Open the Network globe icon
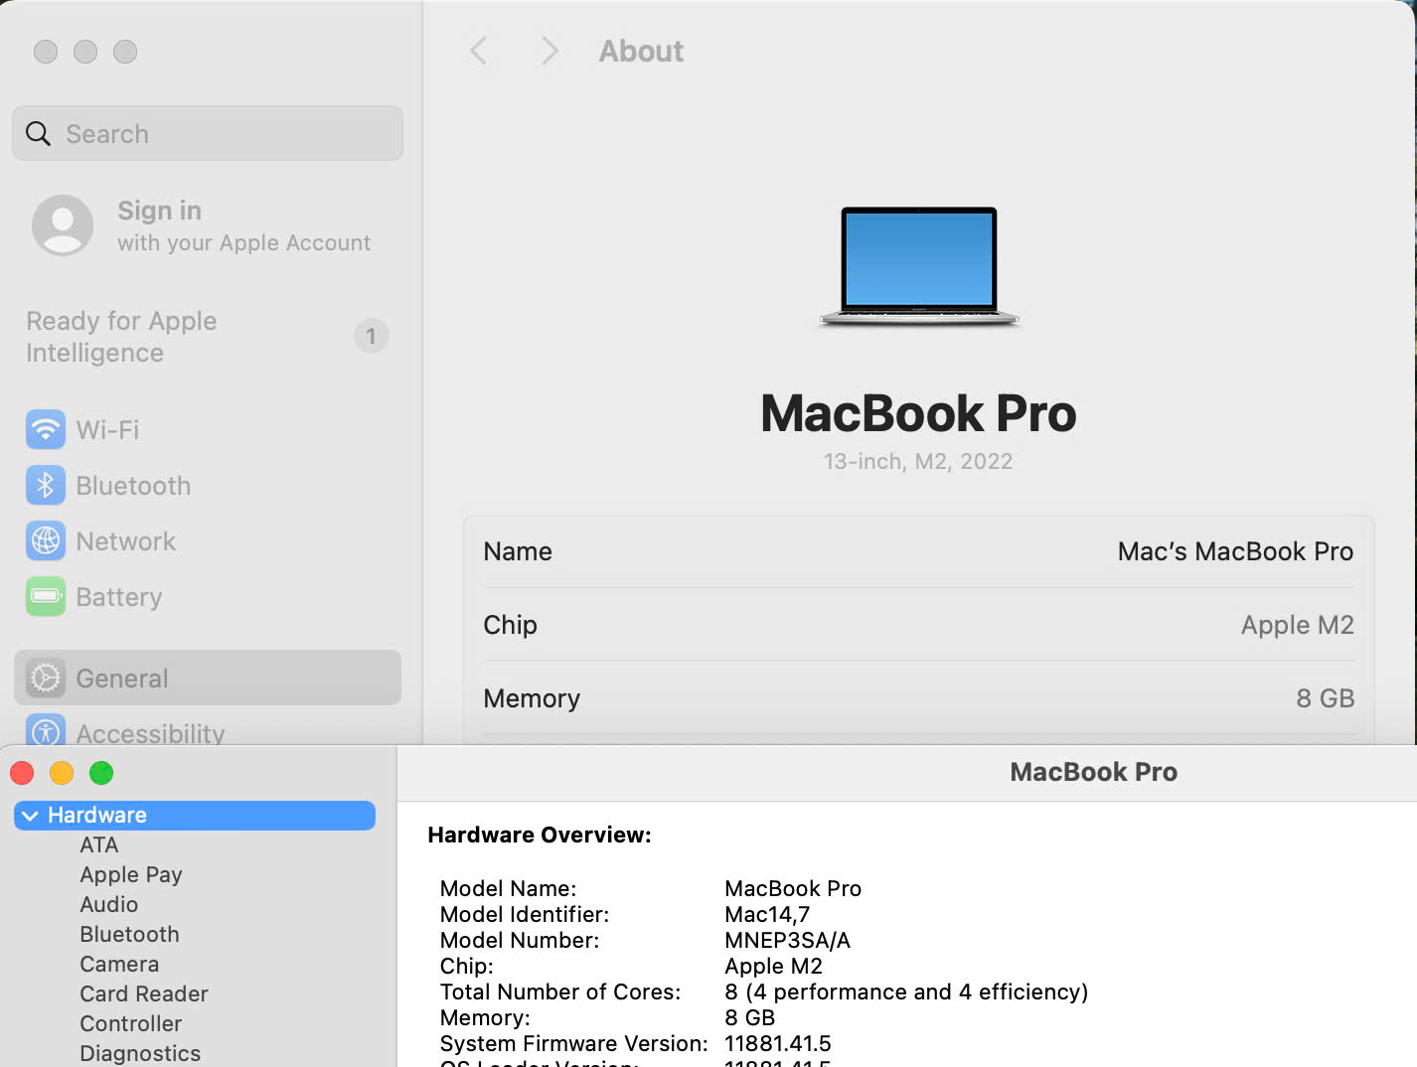The height and width of the screenshot is (1067, 1417). (46, 541)
